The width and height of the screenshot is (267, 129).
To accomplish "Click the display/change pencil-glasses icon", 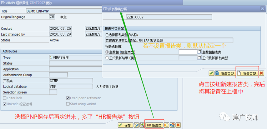I will [136, 125].
